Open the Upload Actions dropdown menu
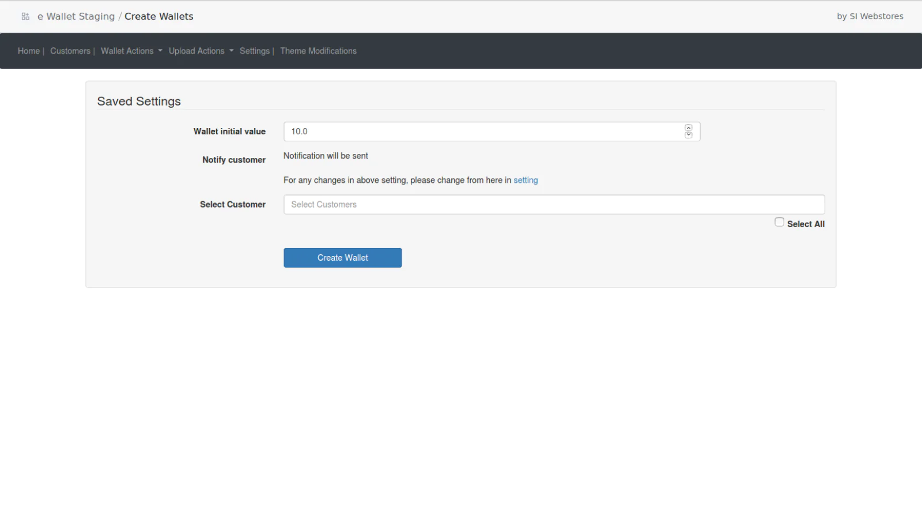Viewport: 922px width, 519px height. click(197, 51)
